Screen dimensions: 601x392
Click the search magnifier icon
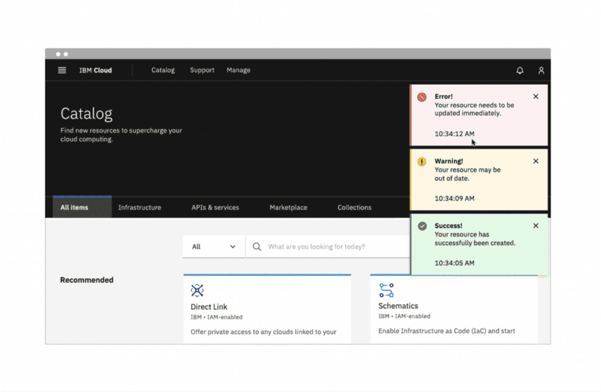(x=257, y=247)
